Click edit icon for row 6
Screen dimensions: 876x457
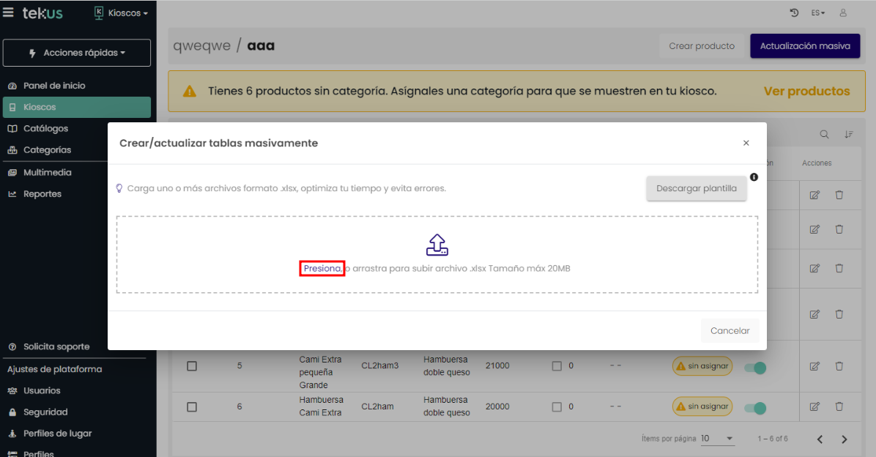[814, 406]
